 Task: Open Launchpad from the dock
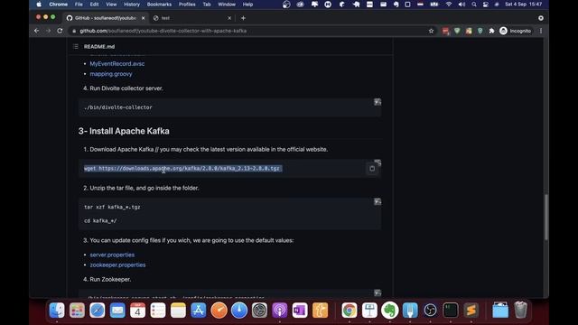pos(77,311)
